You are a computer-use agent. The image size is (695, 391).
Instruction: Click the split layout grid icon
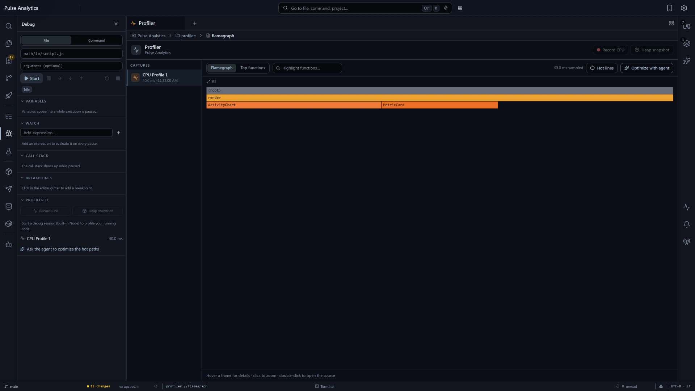coord(671,23)
